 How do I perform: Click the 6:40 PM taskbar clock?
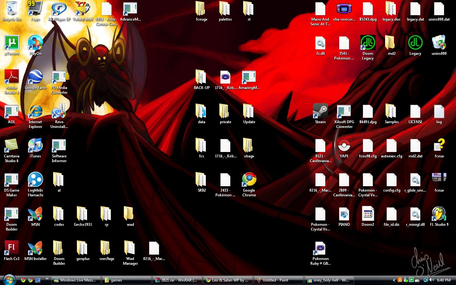coord(444,280)
